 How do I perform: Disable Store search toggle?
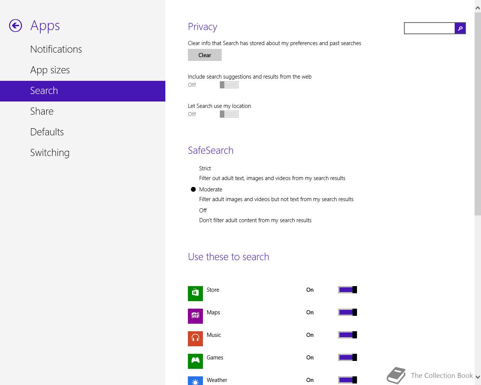(x=348, y=290)
